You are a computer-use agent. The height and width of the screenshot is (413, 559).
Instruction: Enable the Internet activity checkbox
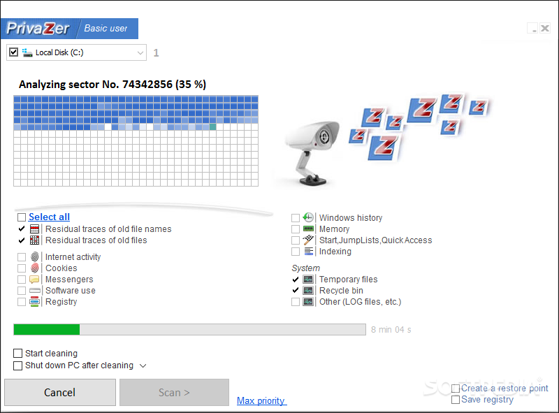[x=22, y=256]
